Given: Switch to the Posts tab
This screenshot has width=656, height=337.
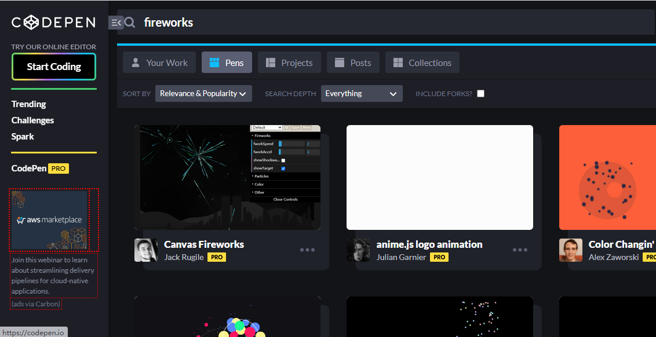Looking at the screenshot, I should click(353, 63).
